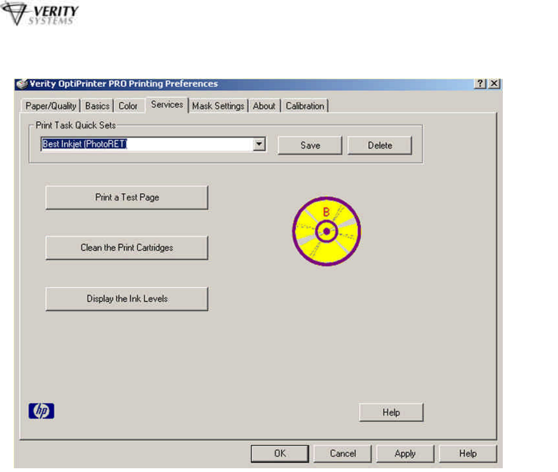Click the HP logo icon
Viewport: 558px width, 472px height.
coord(41,411)
